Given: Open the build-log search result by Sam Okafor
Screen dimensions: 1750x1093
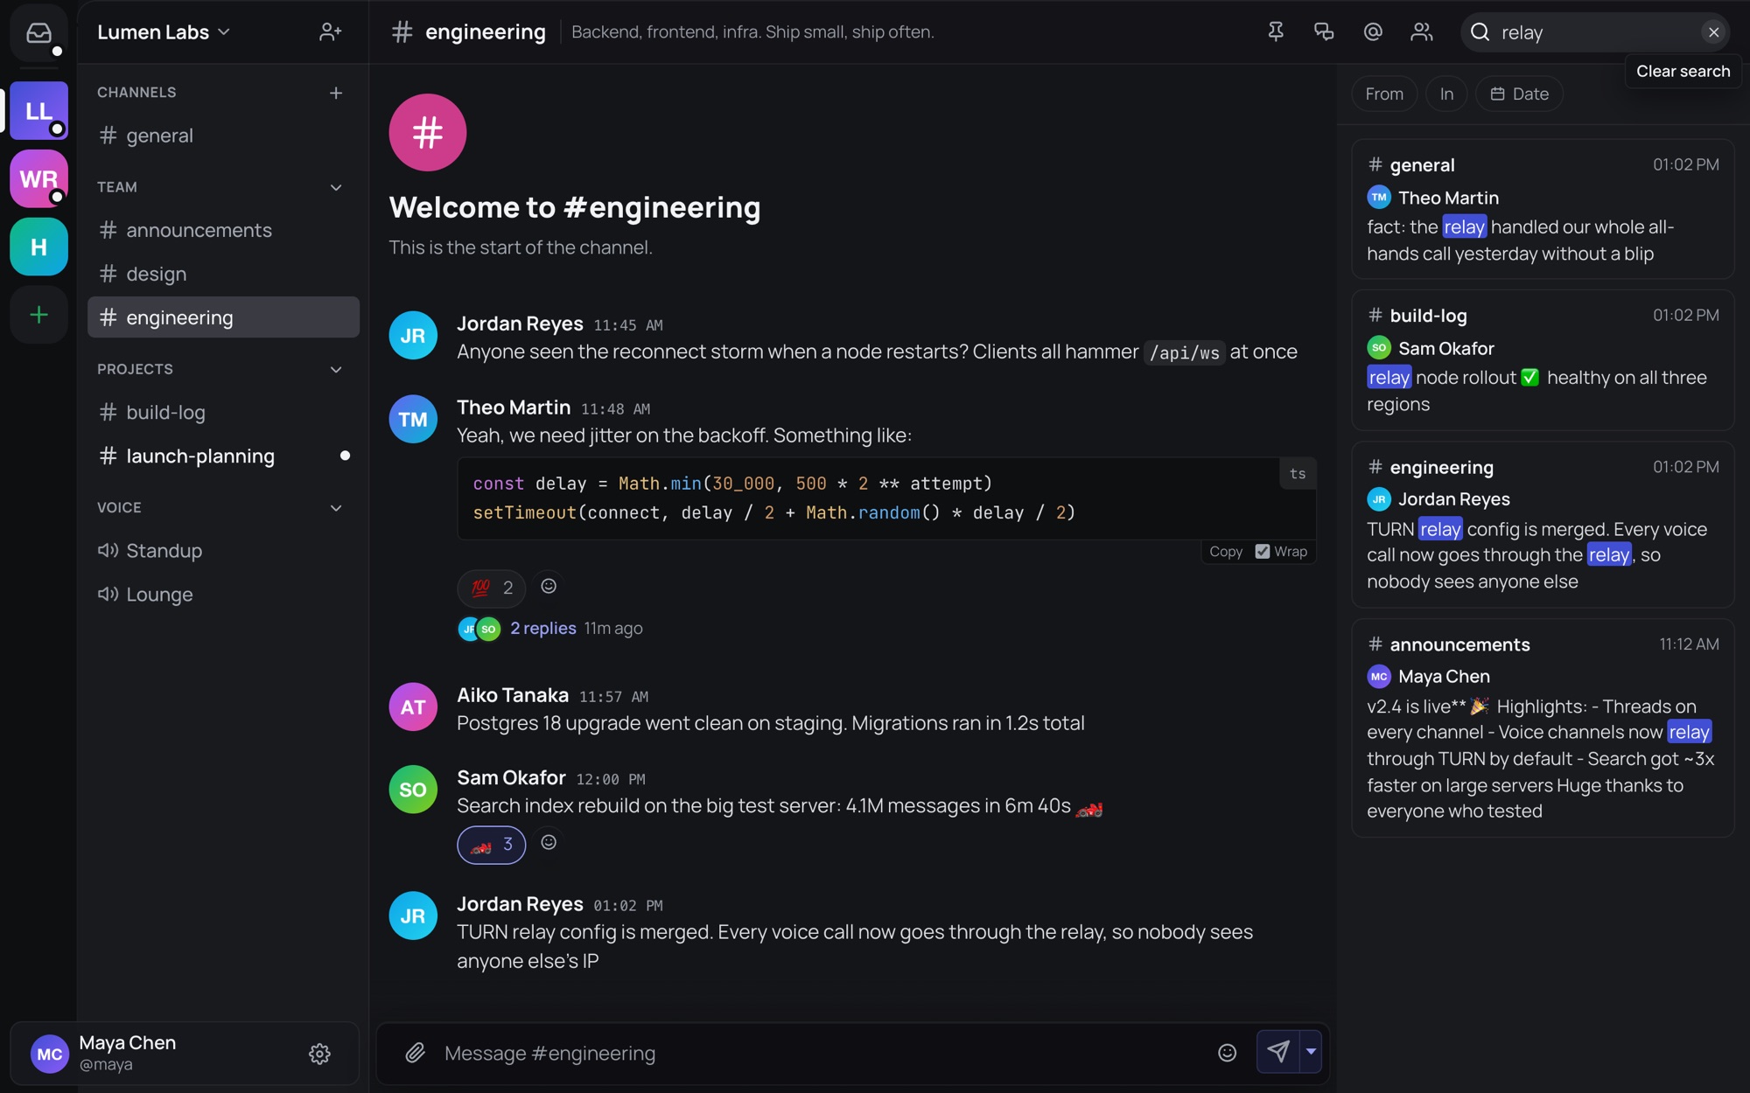Looking at the screenshot, I should (x=1543, y=360).
